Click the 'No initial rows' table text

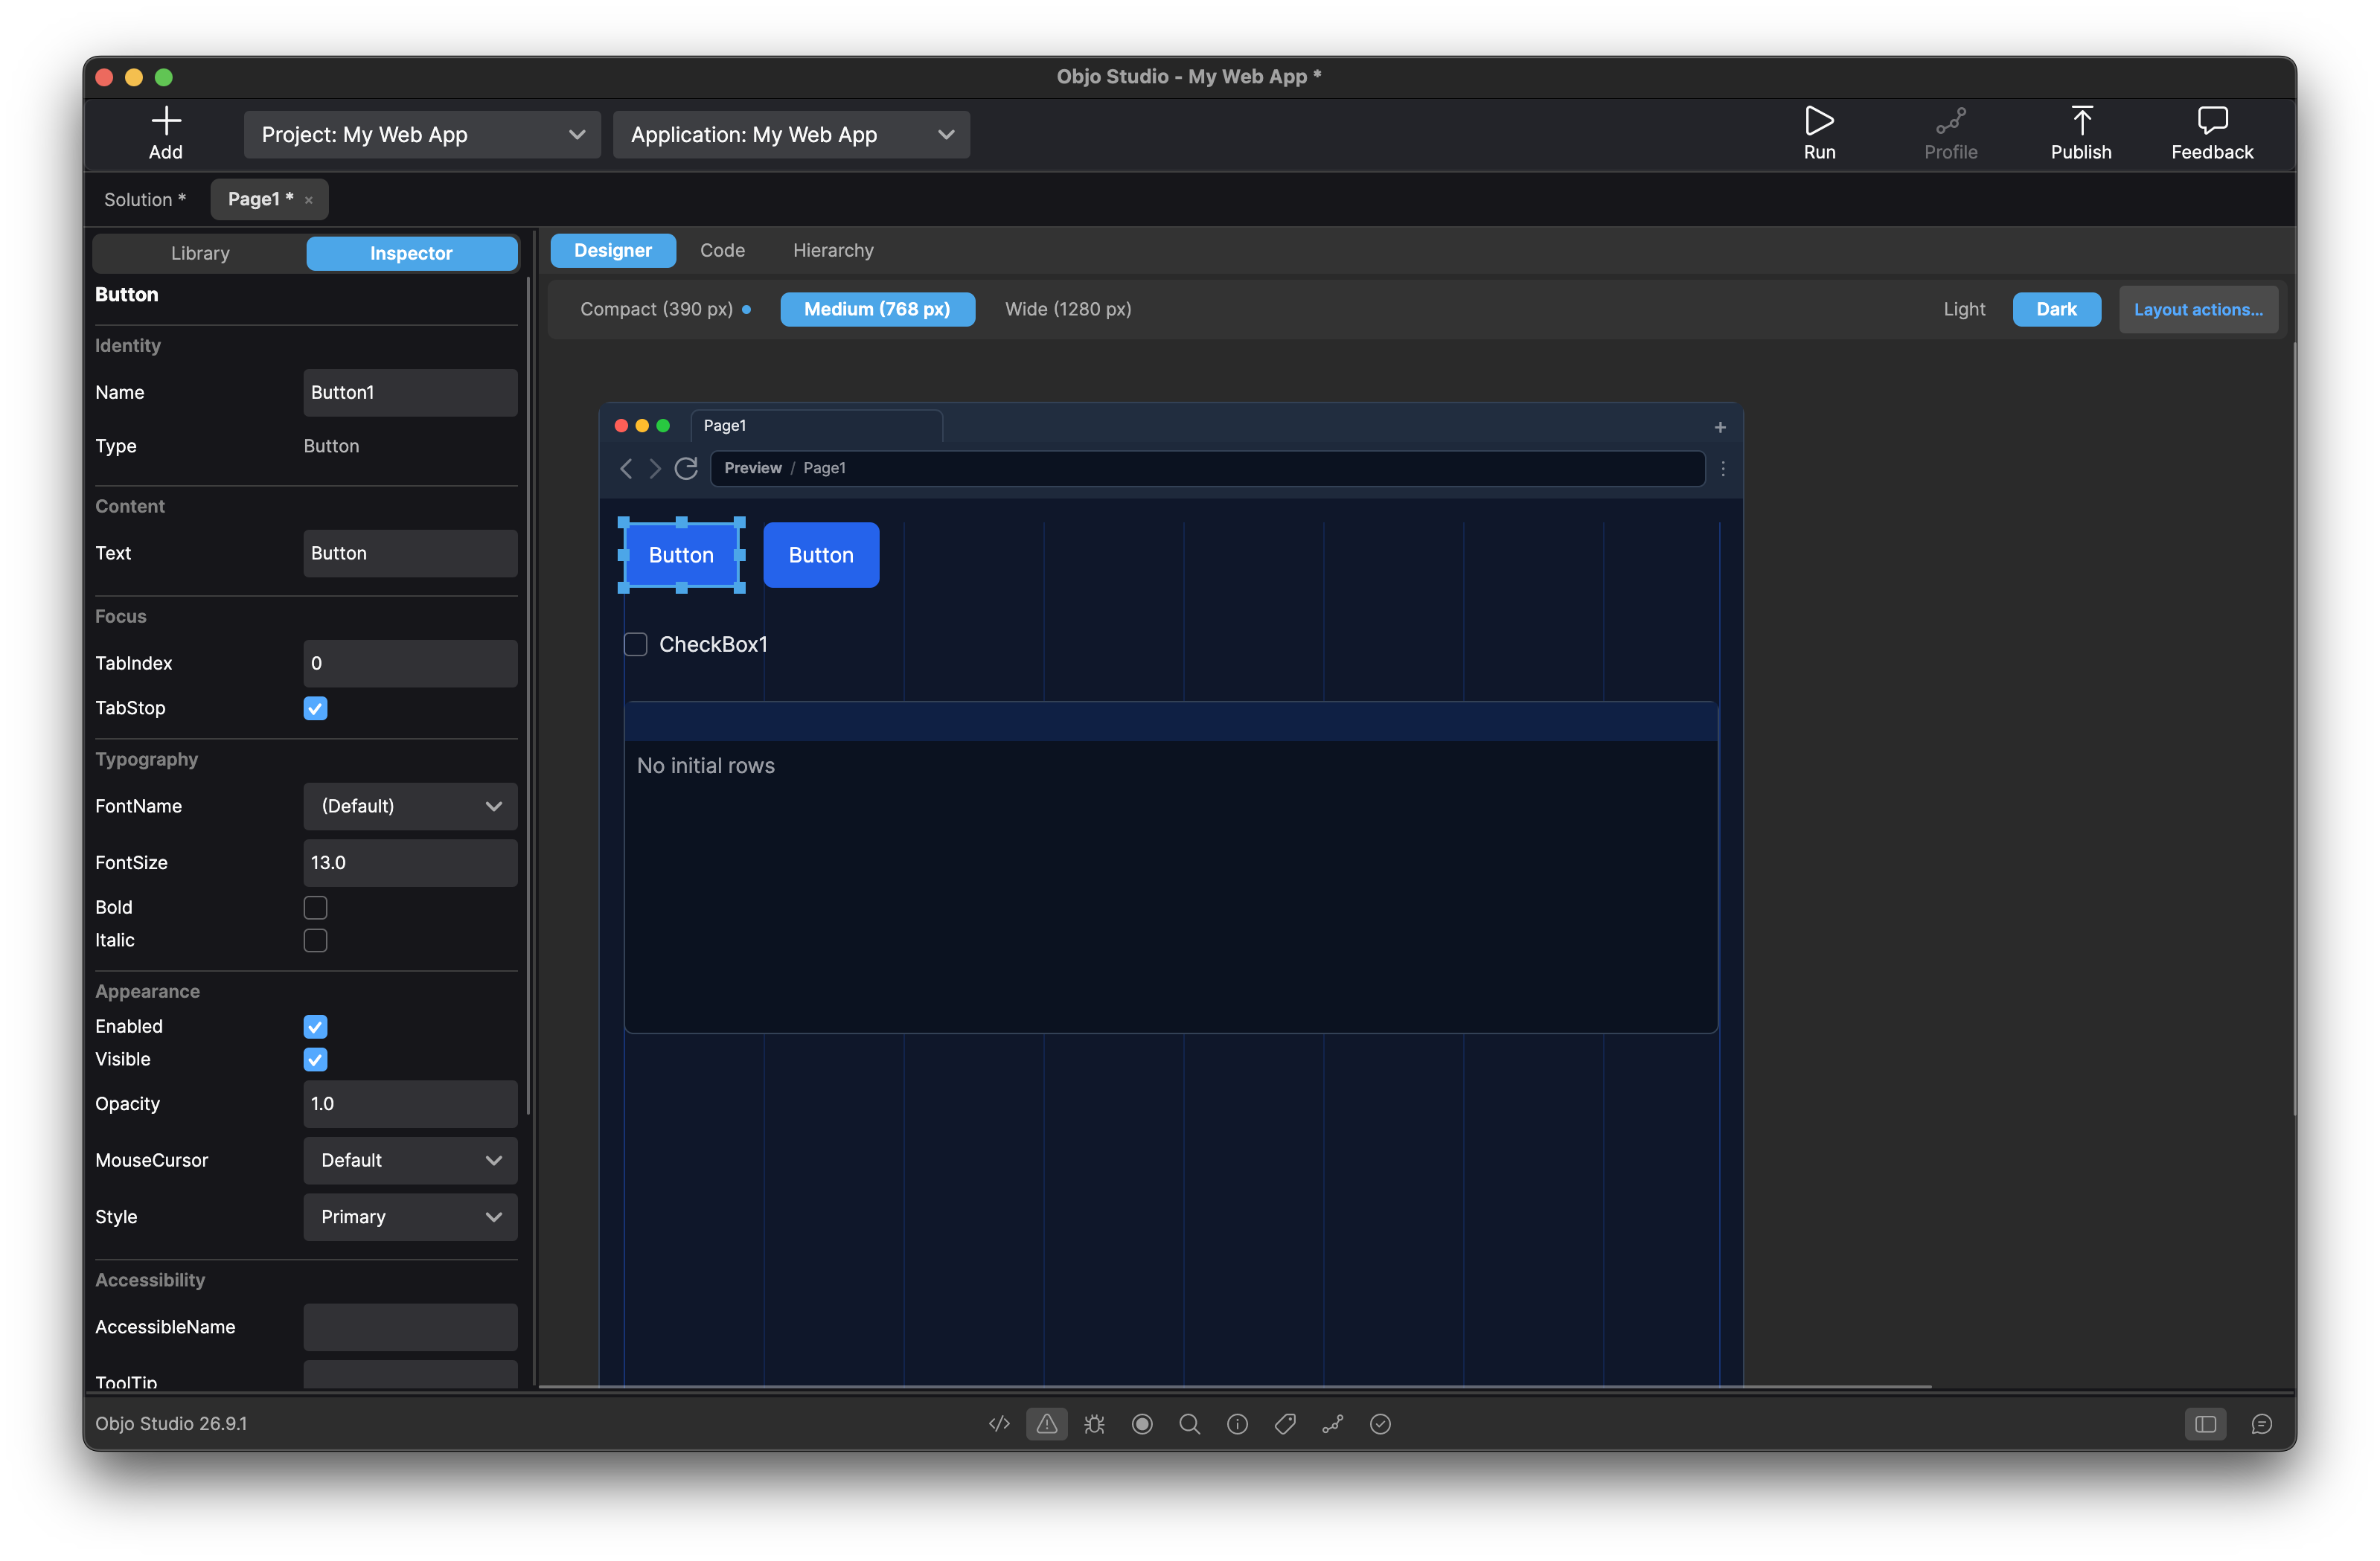706,766
